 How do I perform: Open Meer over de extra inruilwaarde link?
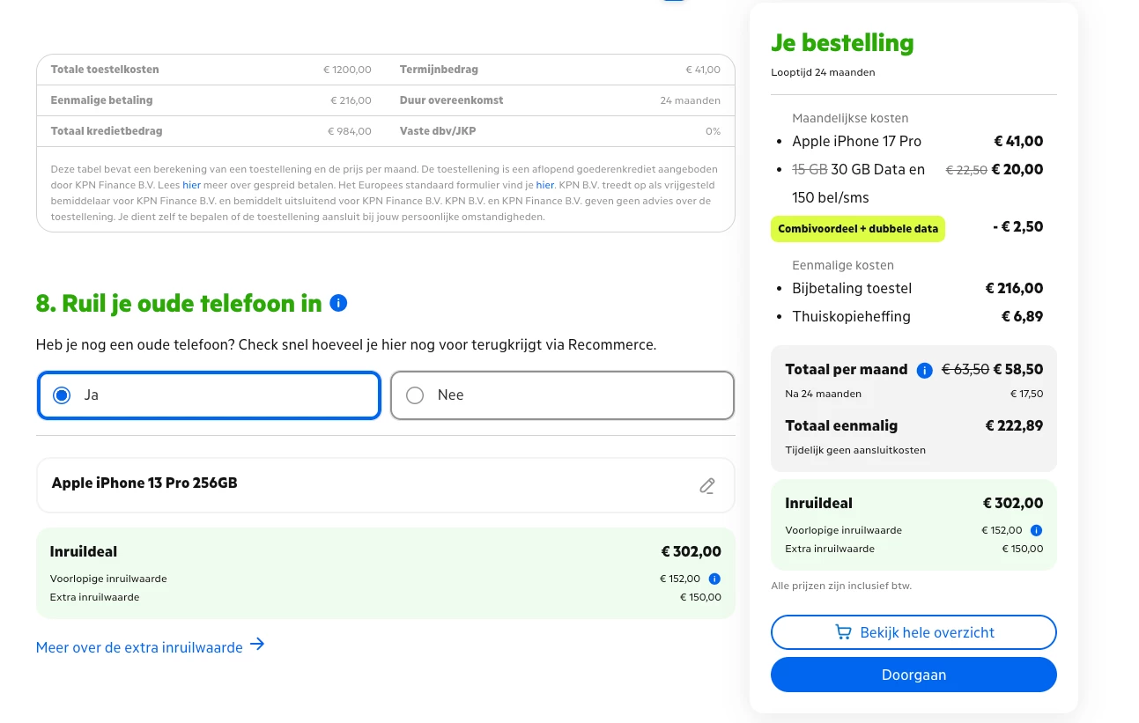[x=139, y=647]
